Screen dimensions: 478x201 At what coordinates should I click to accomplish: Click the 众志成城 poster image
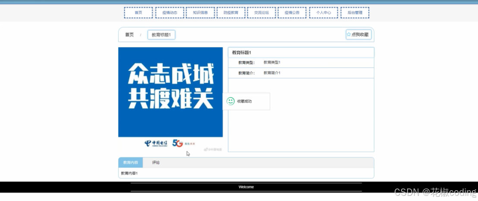pyautogui.click(x=171, y=100)
